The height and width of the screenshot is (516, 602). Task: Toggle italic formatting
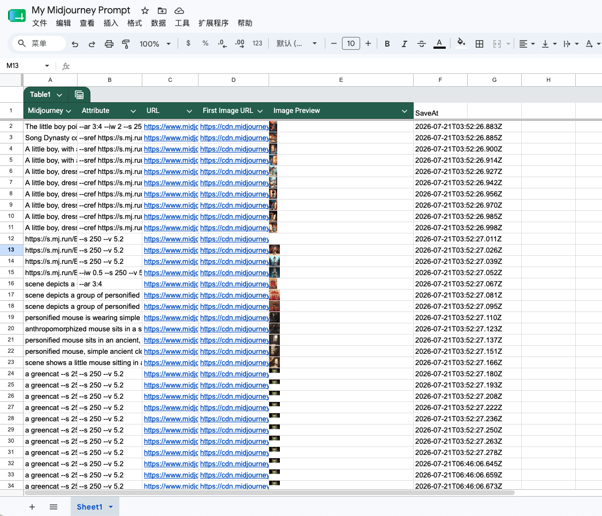tap(404, 44)
